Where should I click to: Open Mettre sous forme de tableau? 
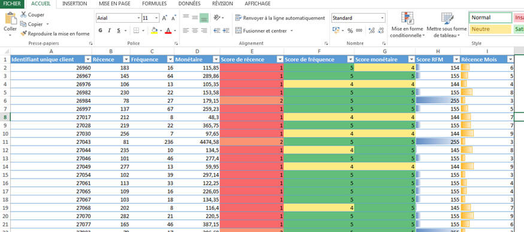pos(447,25)
